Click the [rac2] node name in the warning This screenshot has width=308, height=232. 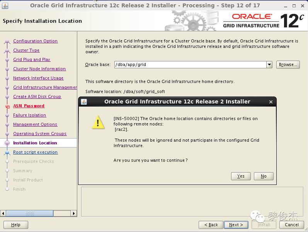pyautogui.click(x=121, y=129)
